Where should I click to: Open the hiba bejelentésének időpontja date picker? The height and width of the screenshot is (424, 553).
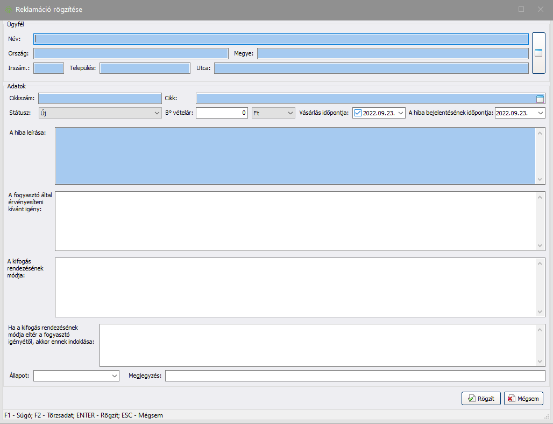tap(540, 113)
